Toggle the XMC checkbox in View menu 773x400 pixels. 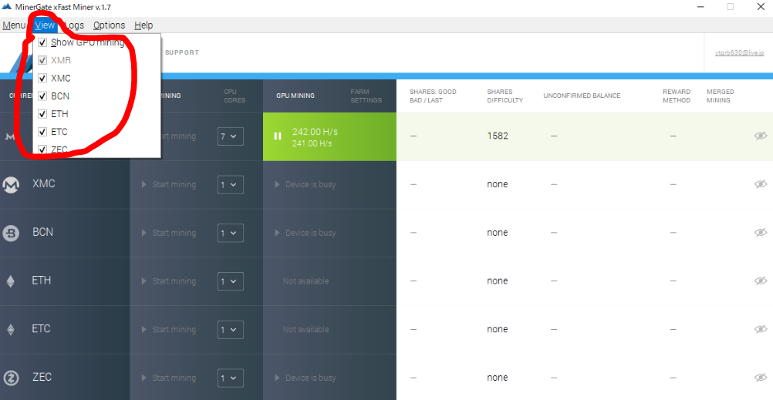coord(42,78)
